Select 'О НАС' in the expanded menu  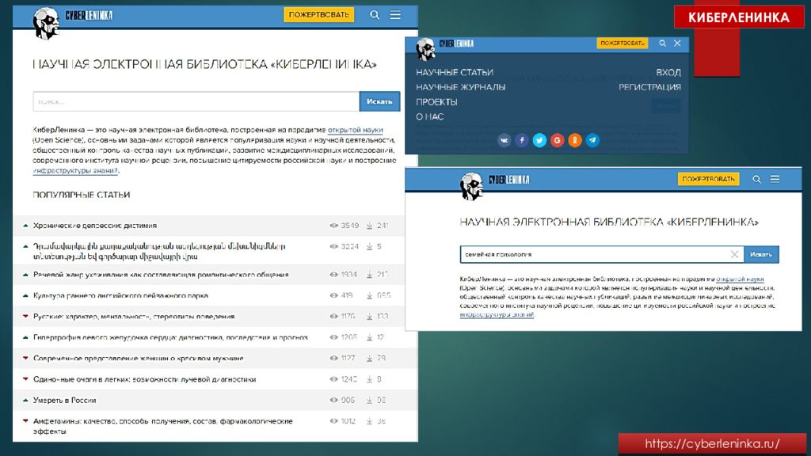click(430, 117)
